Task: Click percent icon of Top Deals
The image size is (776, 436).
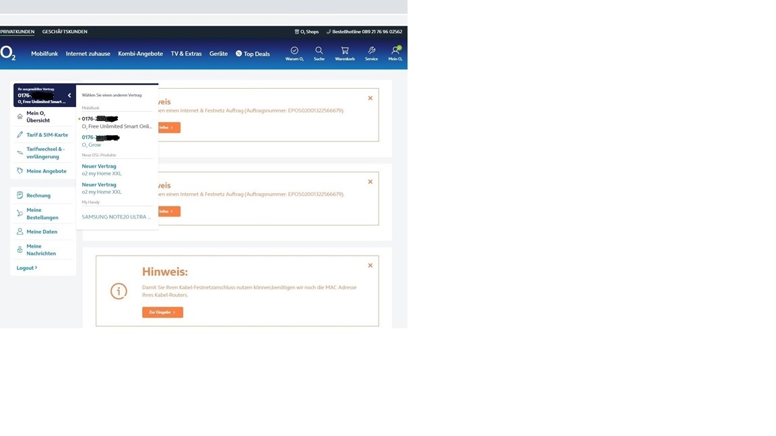Action: [238, 53]
